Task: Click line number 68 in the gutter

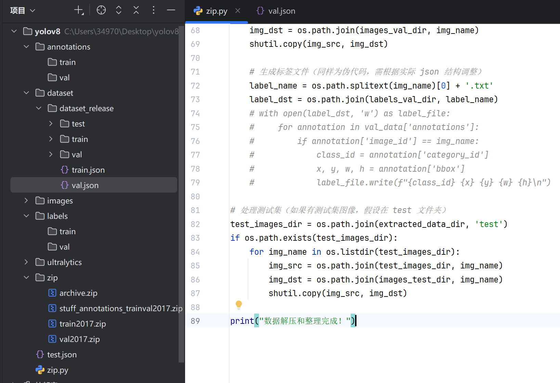Action: pyautogui.click(x=195, y=30)
